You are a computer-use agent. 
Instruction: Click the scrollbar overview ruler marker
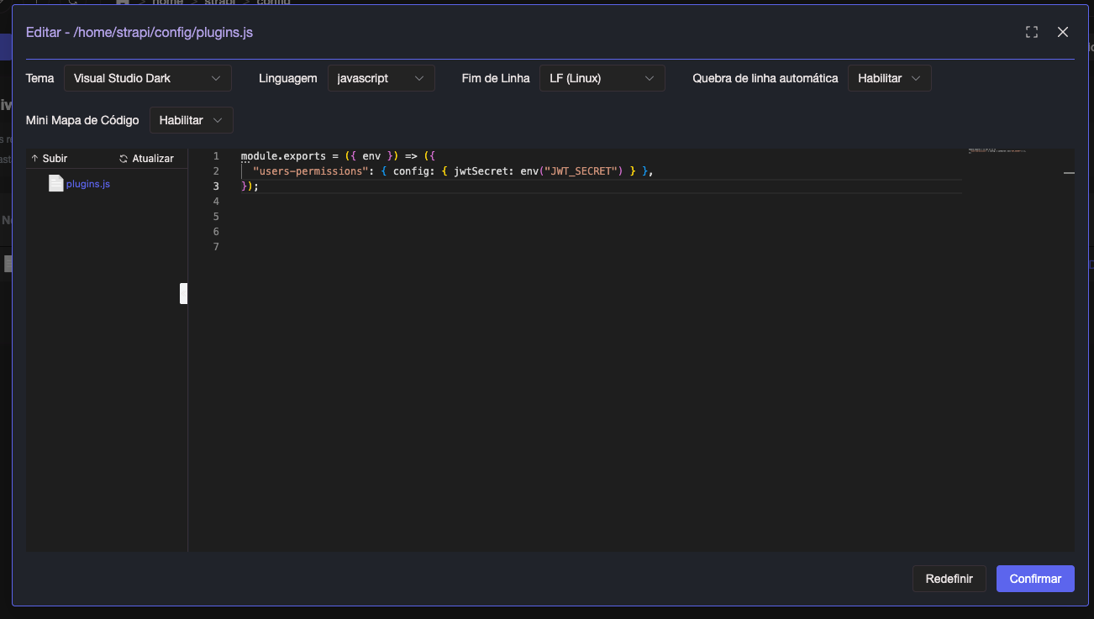1069,172
